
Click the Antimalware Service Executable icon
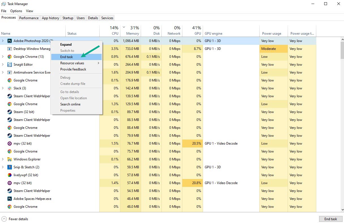[9, 72]
